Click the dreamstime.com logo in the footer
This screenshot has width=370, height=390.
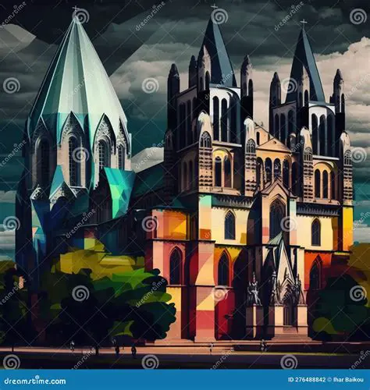pos(35,381)
